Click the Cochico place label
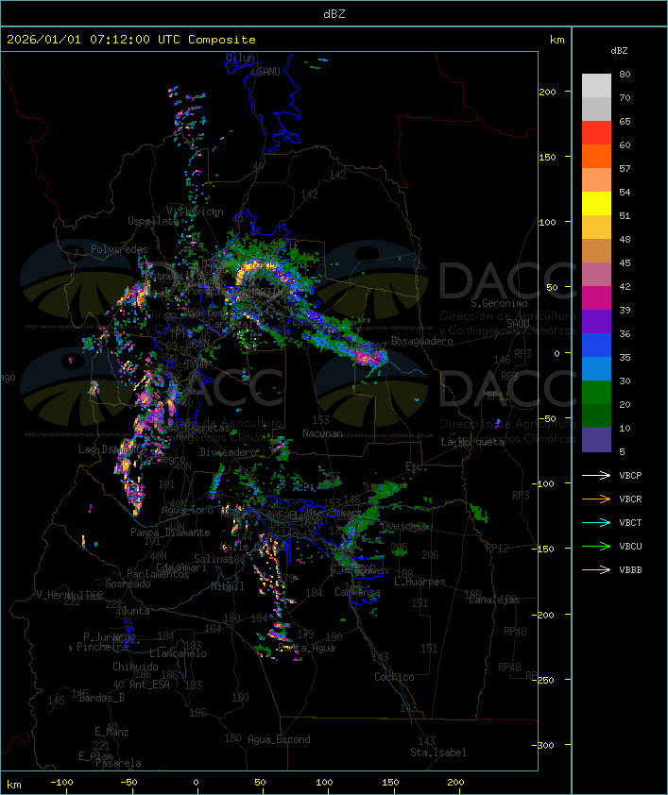The width and height of the screenshot is (668, 795). (394, 677)
